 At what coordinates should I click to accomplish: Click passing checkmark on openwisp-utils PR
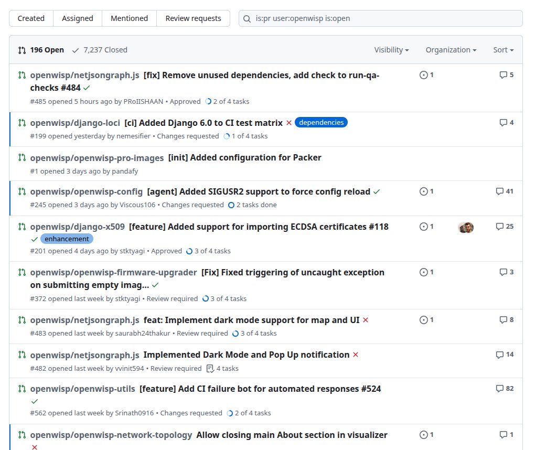35,401
